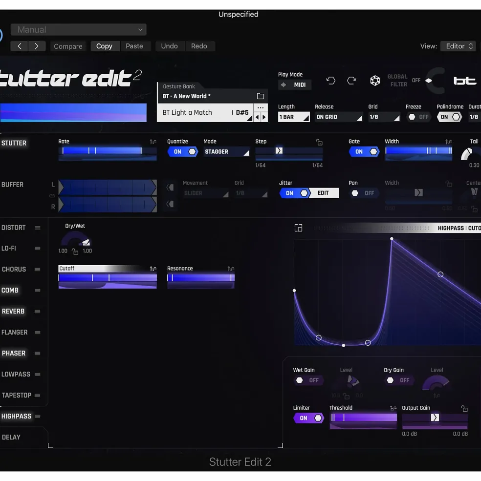
Task: Select the DELAY module tab
Action: point(11,437)
